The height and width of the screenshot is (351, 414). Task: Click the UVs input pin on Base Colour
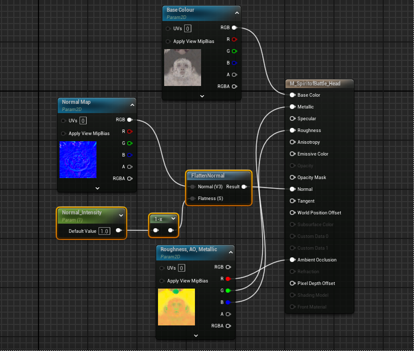click(168, 29)
